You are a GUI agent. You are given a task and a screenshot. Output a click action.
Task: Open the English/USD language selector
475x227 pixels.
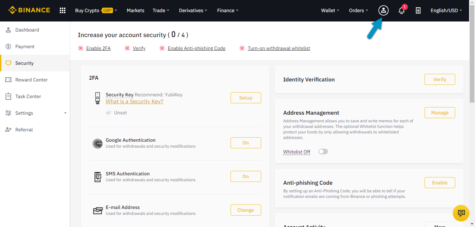[446, 10]
